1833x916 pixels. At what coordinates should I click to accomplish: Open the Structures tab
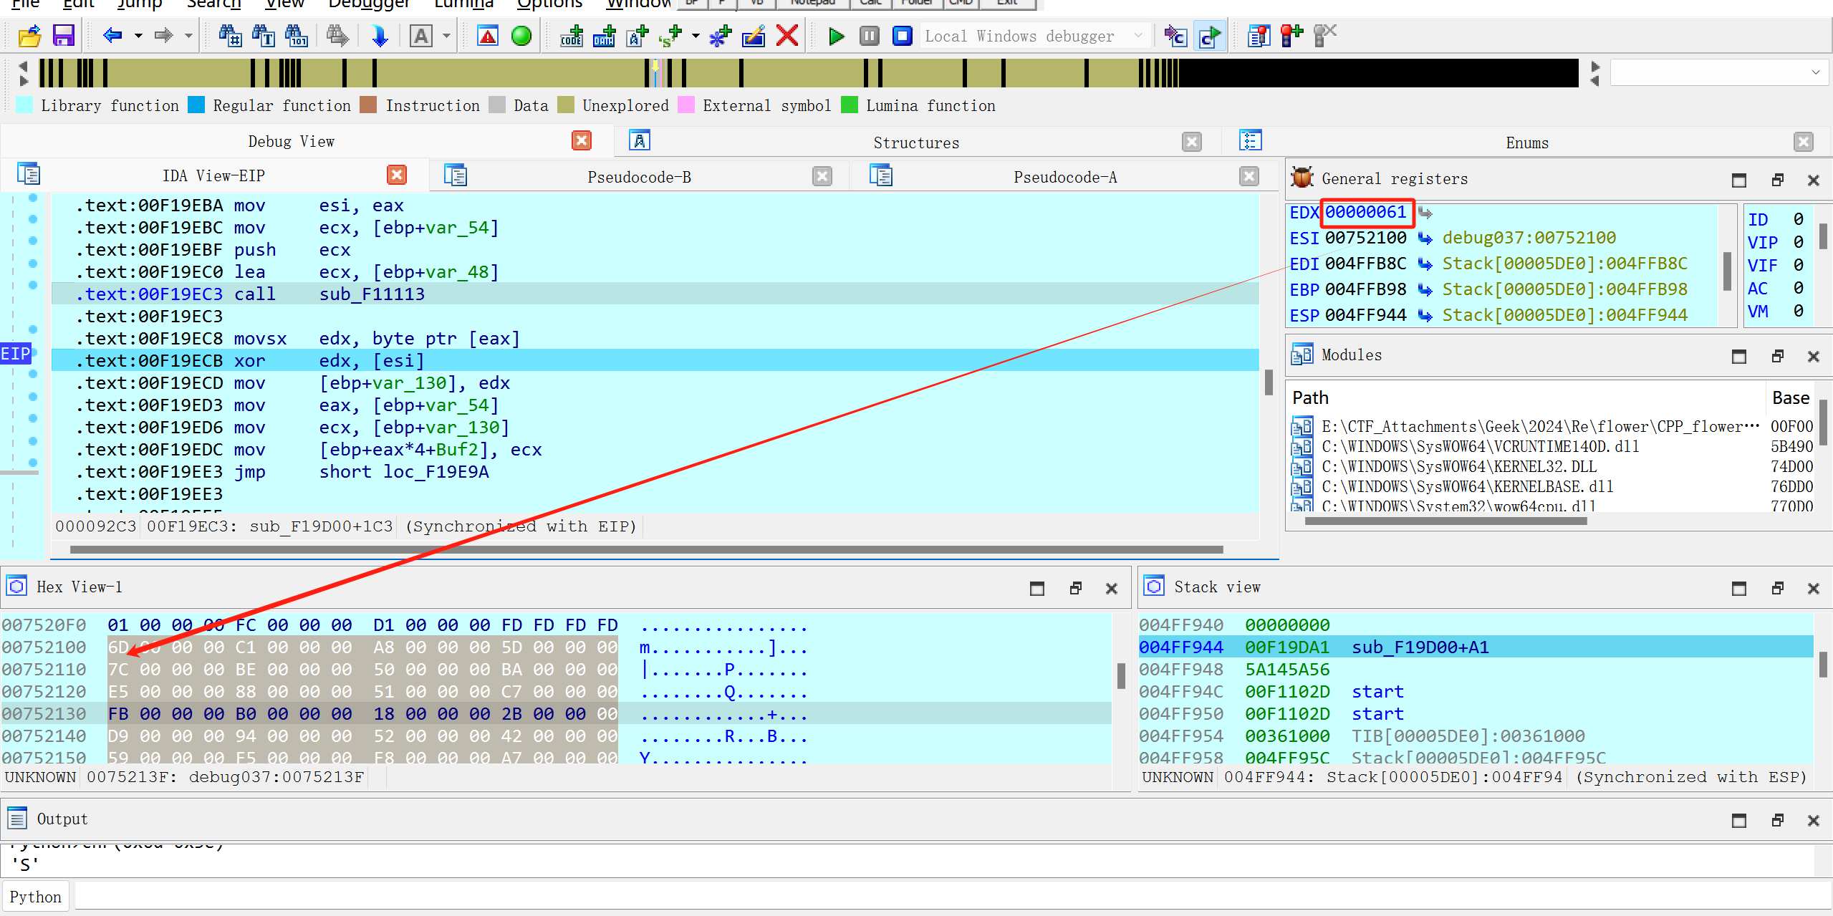pyautogui.click(x=915, y=143)
